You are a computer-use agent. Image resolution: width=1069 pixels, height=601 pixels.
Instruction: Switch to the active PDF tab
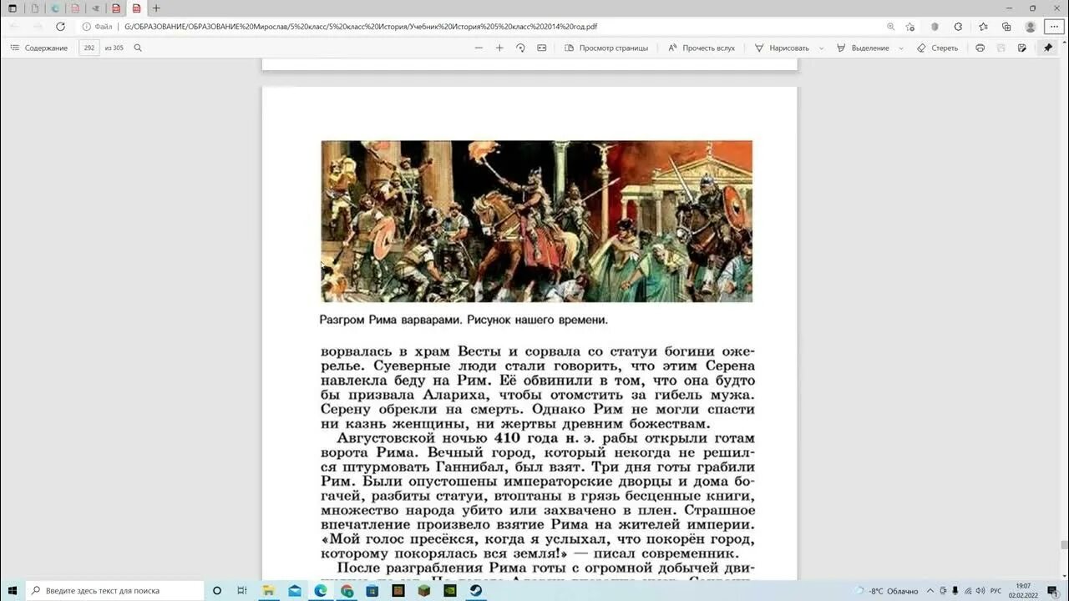(x=136, y=8)
